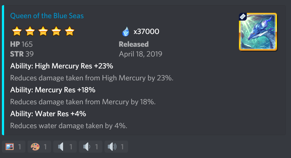Image resolution: width=291 pixels, height=158 pixels.
Task: Click the High Mercury Res +23% ability heading
Action: pos(62,66)
